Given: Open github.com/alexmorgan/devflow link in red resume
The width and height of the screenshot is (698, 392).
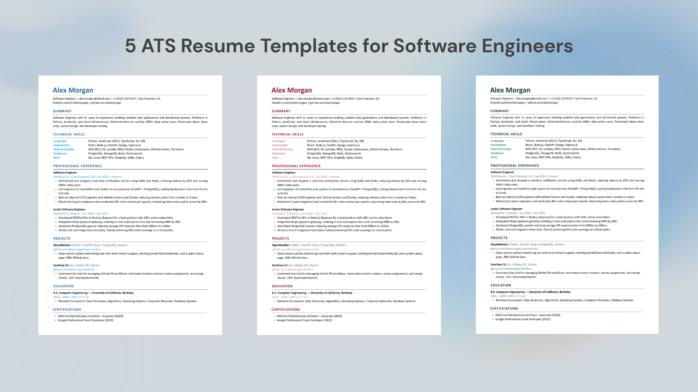Looking at the screenshot, I should (293, 269).
